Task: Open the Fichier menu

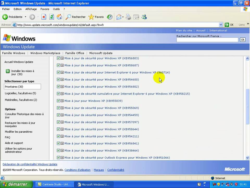Action: pos(6,9)
